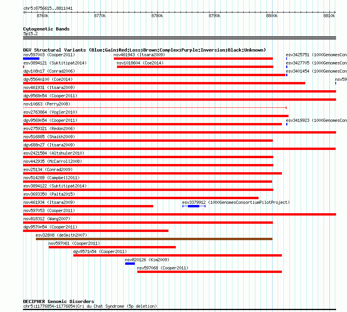The width and height of the screenshot is (347, 312).
Task: Select nsv820126 (Kim2009) blue gain bar
Action: [130, 264]
